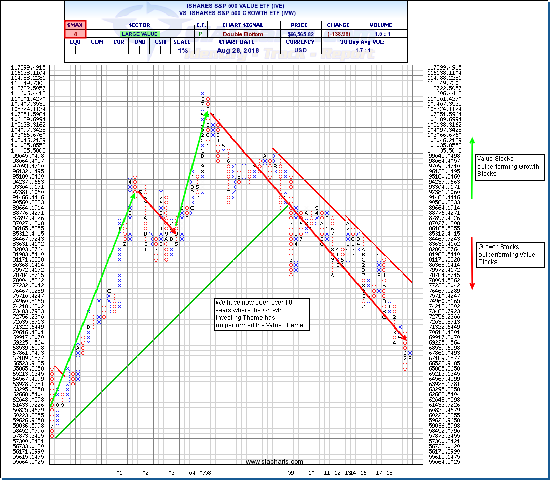Click the 10 years Growth Investing text box
This screenshot has width=550, height=480.
262,314
